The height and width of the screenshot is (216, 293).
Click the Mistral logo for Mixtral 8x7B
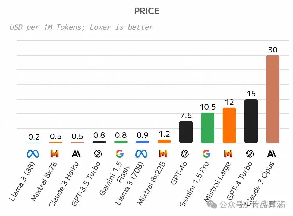[x=55, y=154]
